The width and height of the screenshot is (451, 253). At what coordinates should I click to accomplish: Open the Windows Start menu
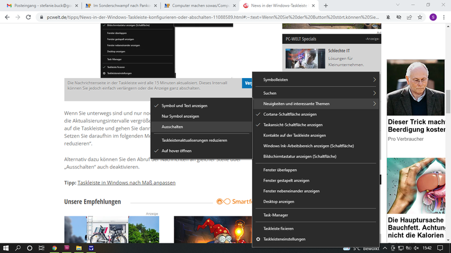coord(6,248)
